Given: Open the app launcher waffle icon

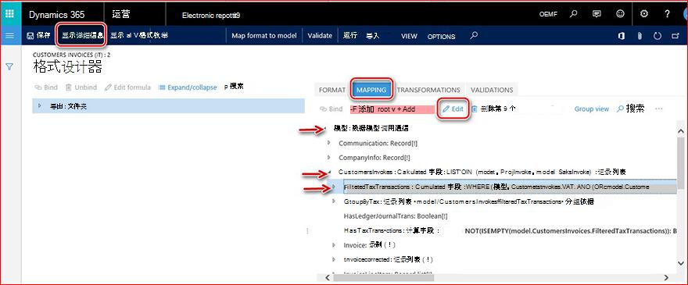Looking at the screenshot, I should (x=10, y=14).
